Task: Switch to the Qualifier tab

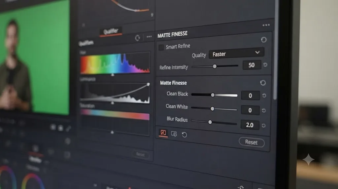Action: 111,31
